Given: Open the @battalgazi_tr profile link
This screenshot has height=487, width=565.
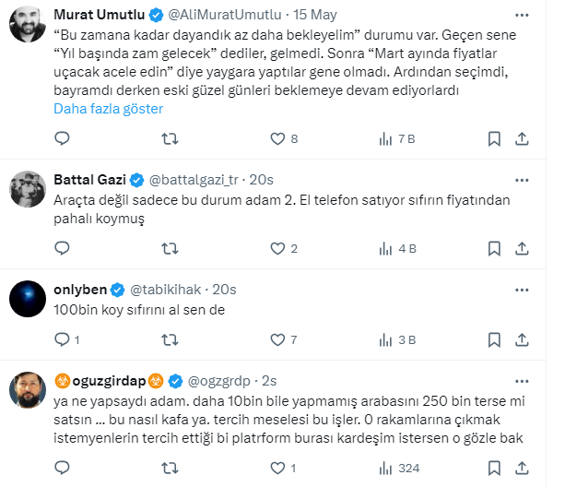Looking at the screenshot, I should coord(194,178).
